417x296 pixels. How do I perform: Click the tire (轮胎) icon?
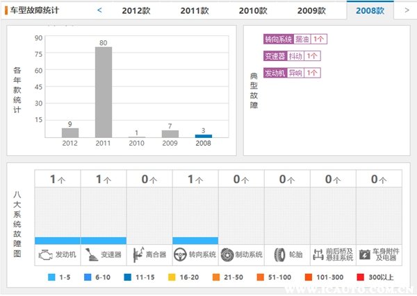pyautogui.click(x=279, y=254)
